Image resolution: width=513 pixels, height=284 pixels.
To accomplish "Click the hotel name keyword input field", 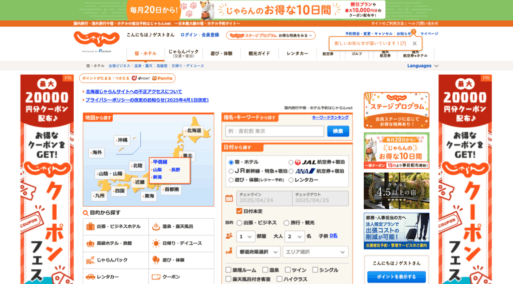I will point(275,131).
